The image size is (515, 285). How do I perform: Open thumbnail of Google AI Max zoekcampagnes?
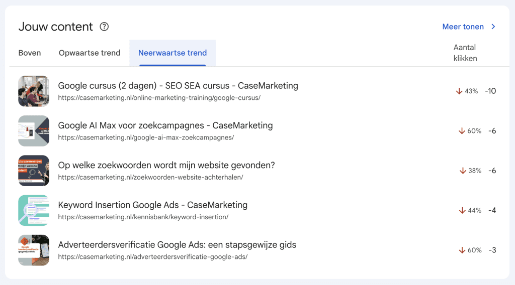[x=34, y=130]
